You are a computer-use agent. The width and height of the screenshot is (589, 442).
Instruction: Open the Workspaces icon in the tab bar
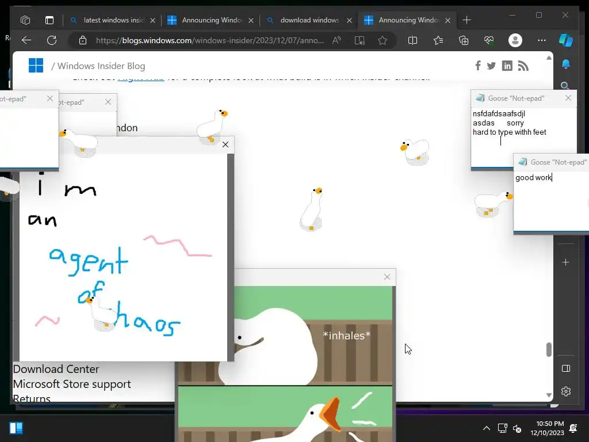tap(25, 20)
